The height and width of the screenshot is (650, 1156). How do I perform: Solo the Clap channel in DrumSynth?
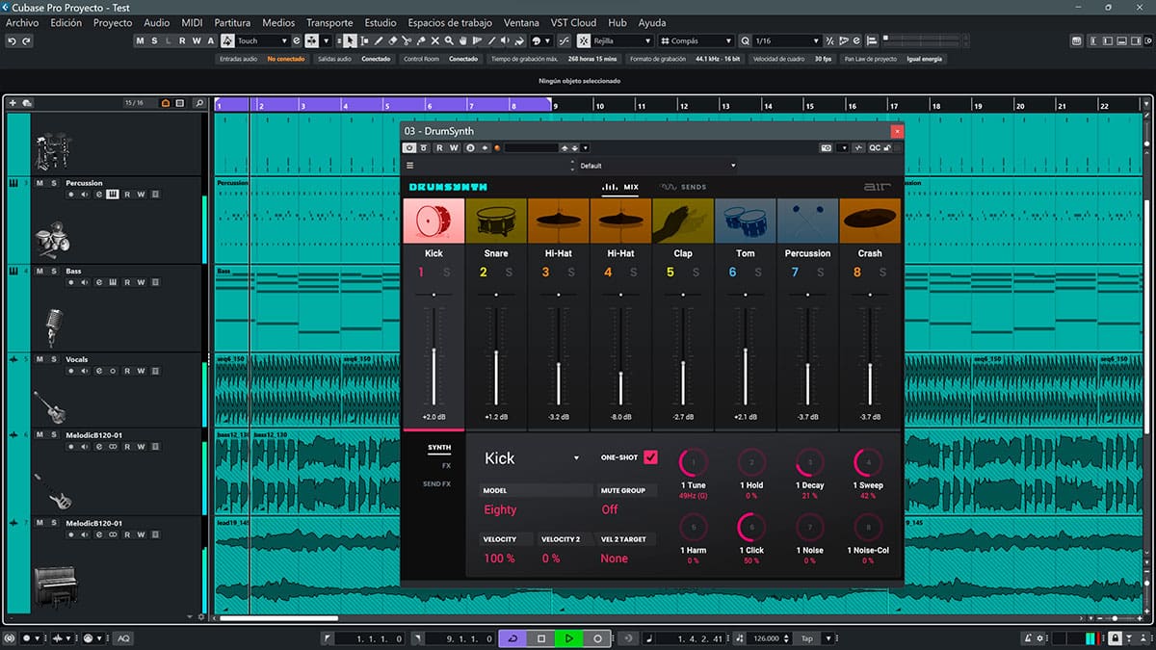tap(696, 273)
